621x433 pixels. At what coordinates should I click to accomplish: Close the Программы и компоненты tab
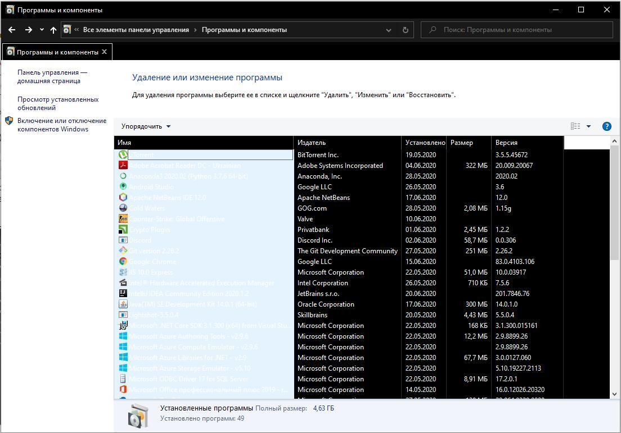[x=105, y=52]
